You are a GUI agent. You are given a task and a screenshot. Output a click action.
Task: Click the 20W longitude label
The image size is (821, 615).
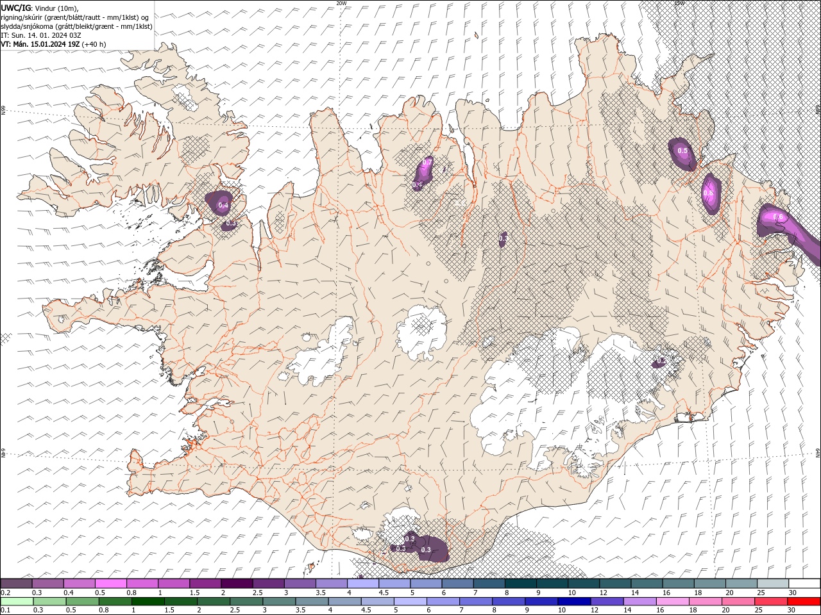click(x=342, y=3)
